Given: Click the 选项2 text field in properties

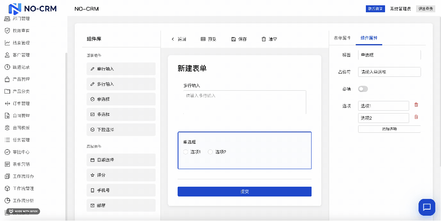Looking at the screenshot, I should [383, 118].
